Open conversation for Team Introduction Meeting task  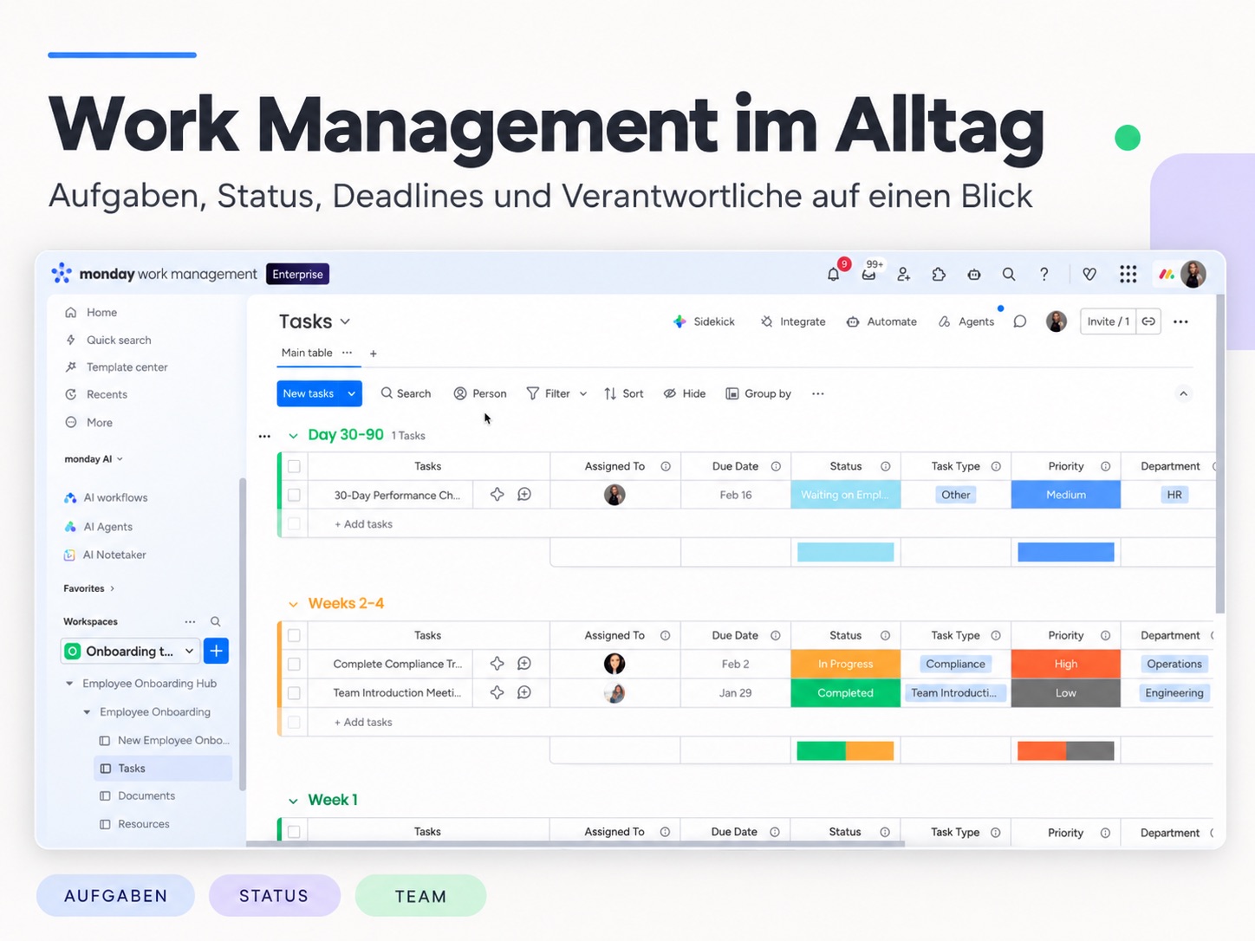point(524,692)
